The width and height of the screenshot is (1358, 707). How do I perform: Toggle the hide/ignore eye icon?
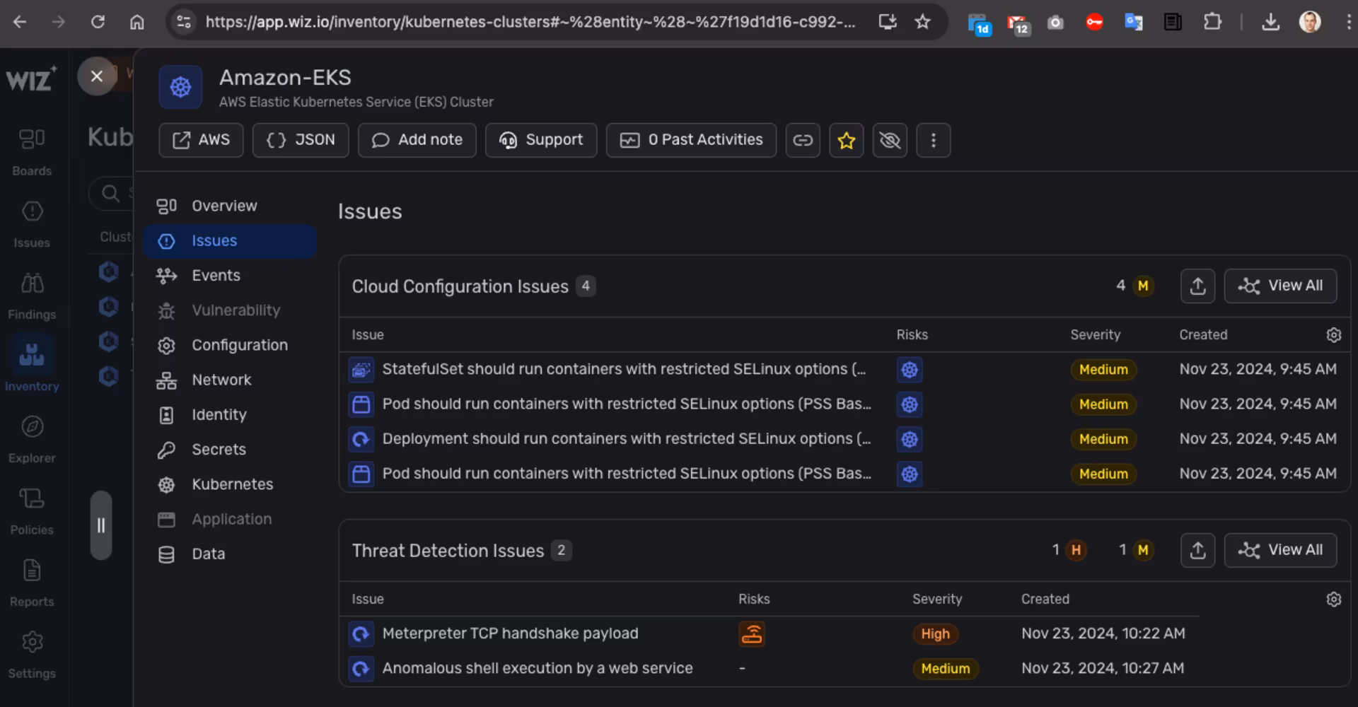tap(890, 140)
